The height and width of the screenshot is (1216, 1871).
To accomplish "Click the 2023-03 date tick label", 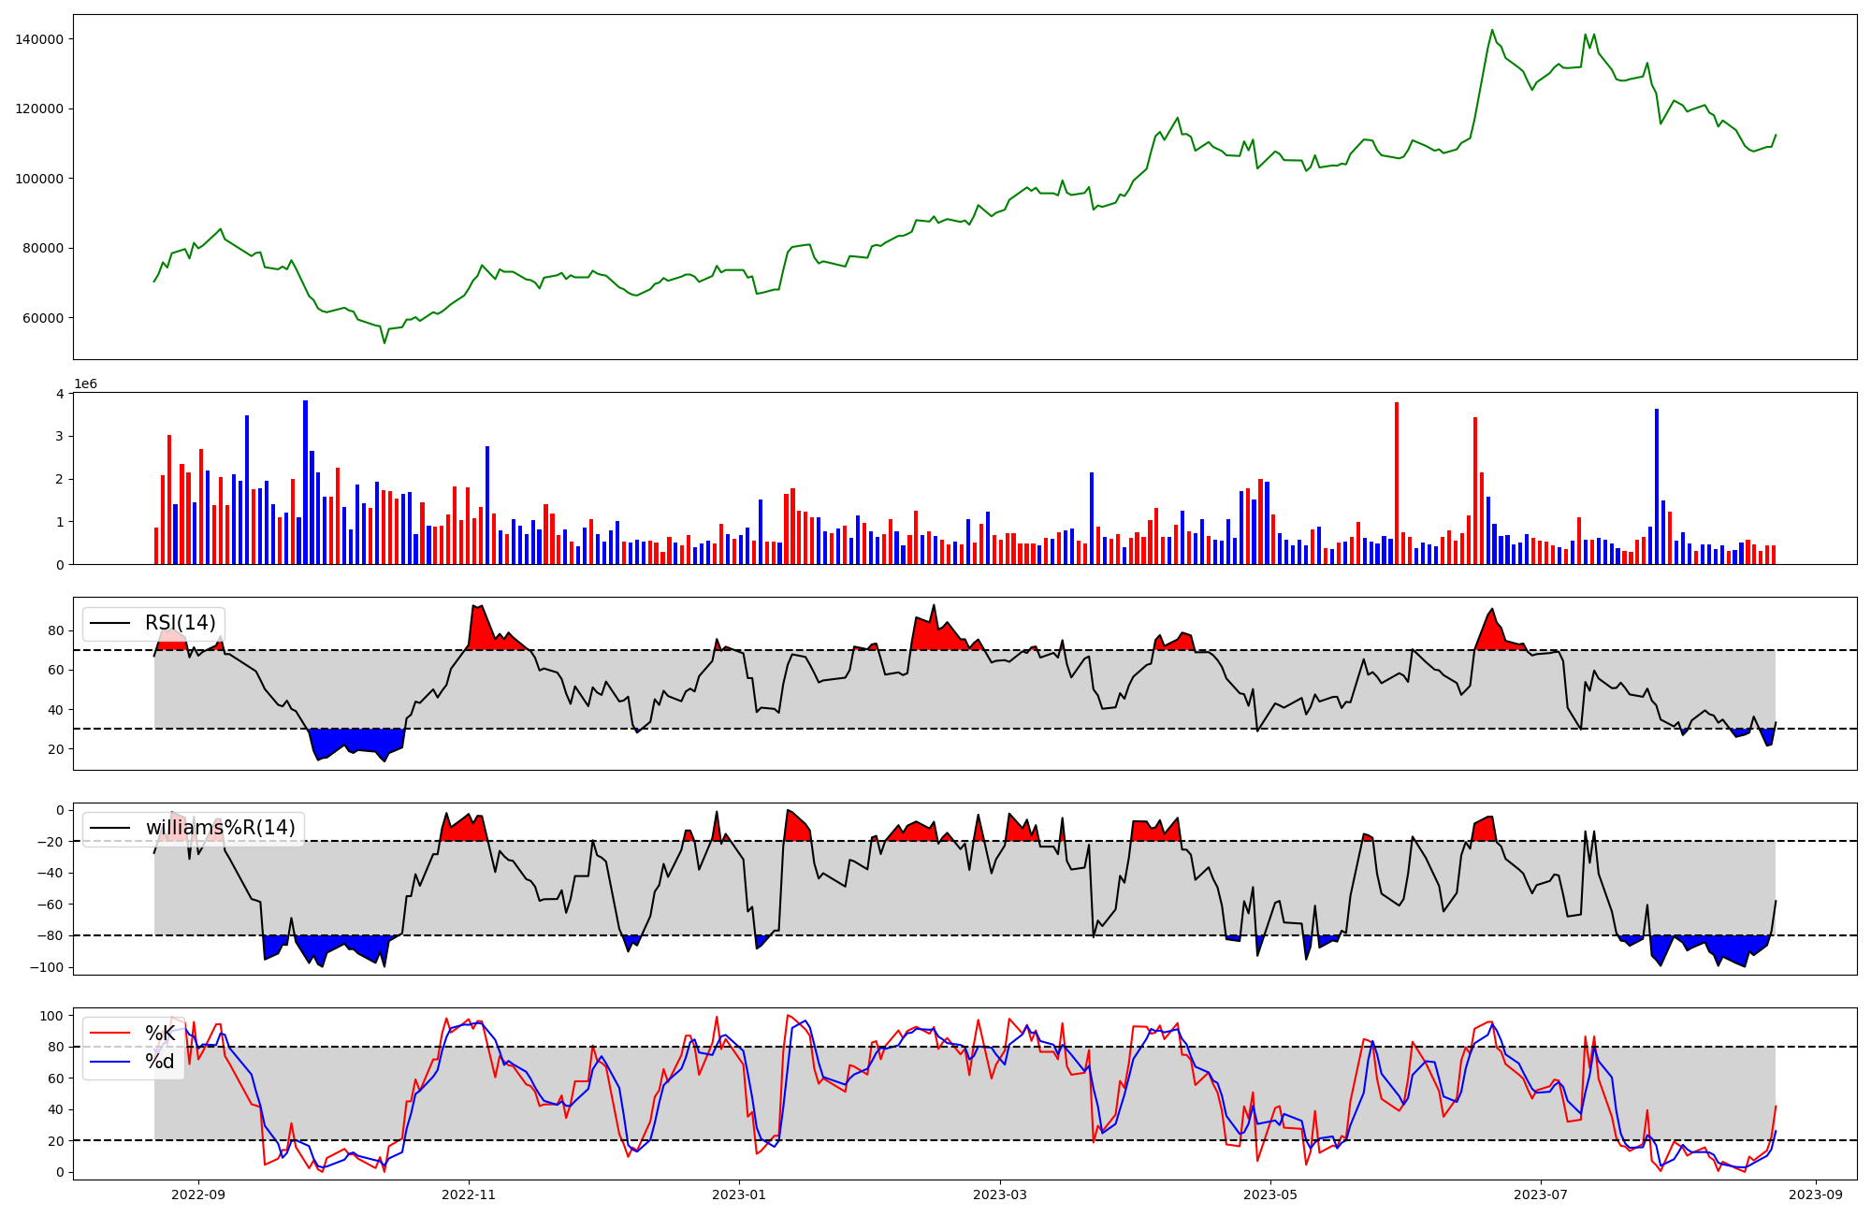I will coord(1000,1194).
